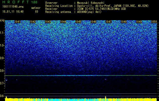This screenshot has height=101, width=159.
Task: Click the Ovserver label
Action: [51, 3]
